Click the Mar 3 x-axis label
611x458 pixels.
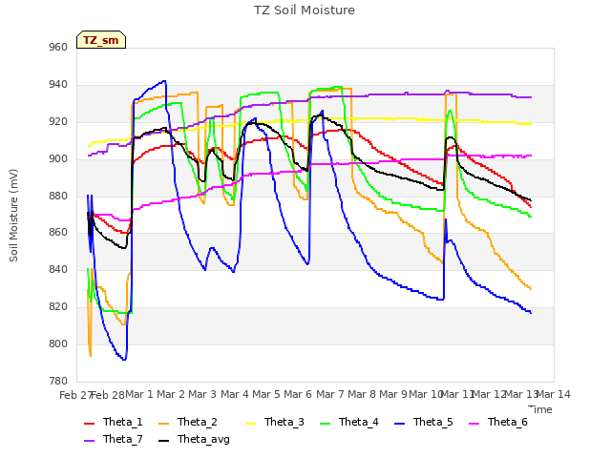pyautogui.click(x=202, y=394)
